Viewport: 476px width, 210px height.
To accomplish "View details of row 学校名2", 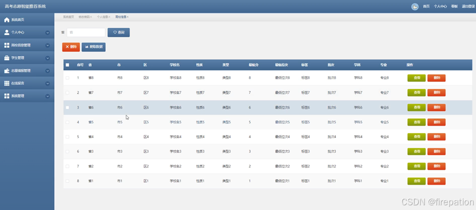I will [x=417, y=166].
